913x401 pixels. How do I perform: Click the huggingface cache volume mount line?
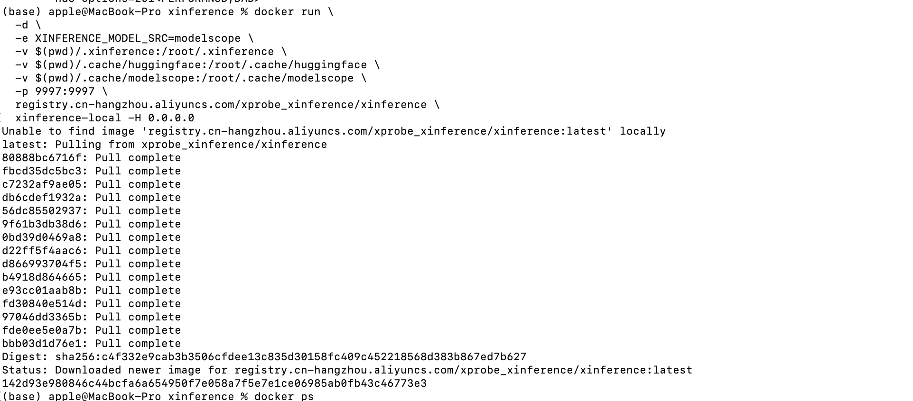[x=197, y=65]
